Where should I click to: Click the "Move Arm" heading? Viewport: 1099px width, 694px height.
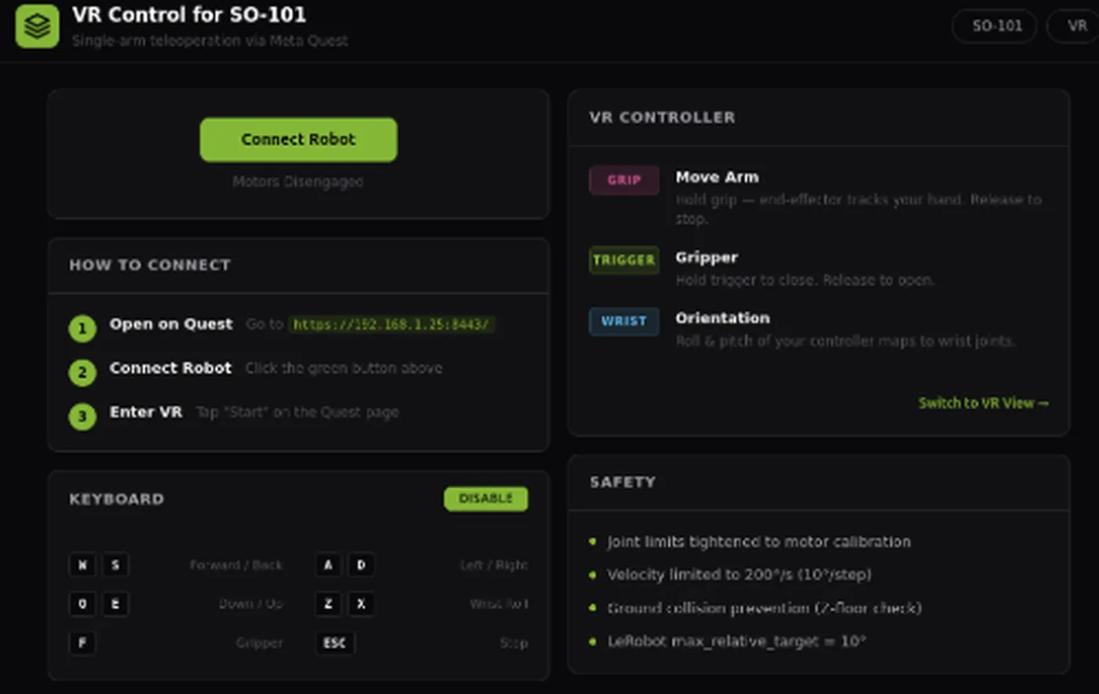tap(717, 177)
